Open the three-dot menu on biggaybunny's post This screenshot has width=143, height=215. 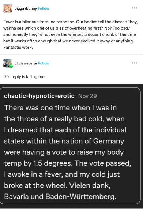[134, 8]
